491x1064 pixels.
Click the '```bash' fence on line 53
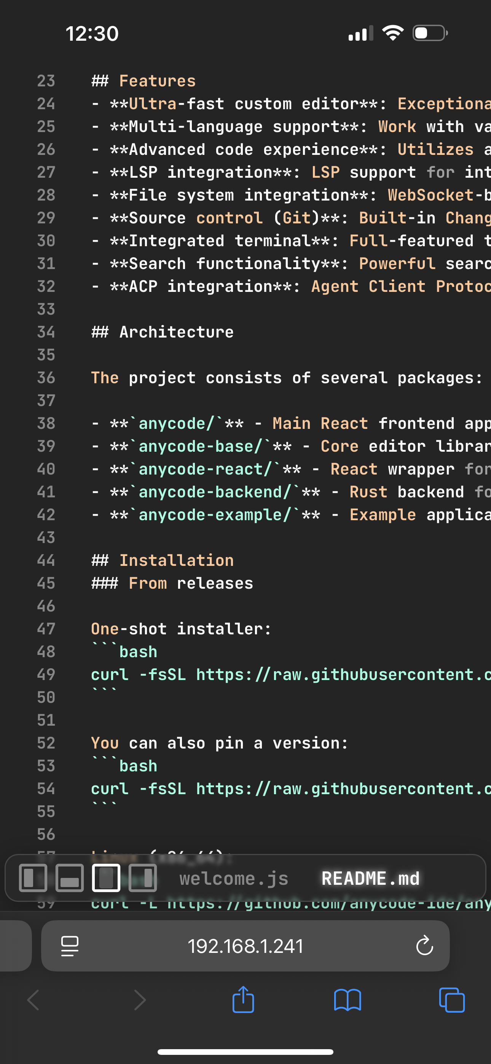(124, 766)
